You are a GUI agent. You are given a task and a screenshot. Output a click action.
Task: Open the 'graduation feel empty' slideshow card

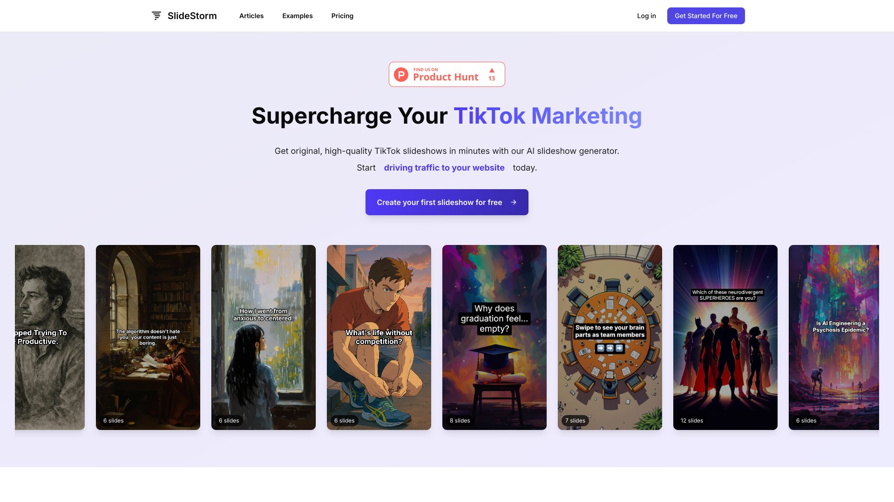point(494,337)
